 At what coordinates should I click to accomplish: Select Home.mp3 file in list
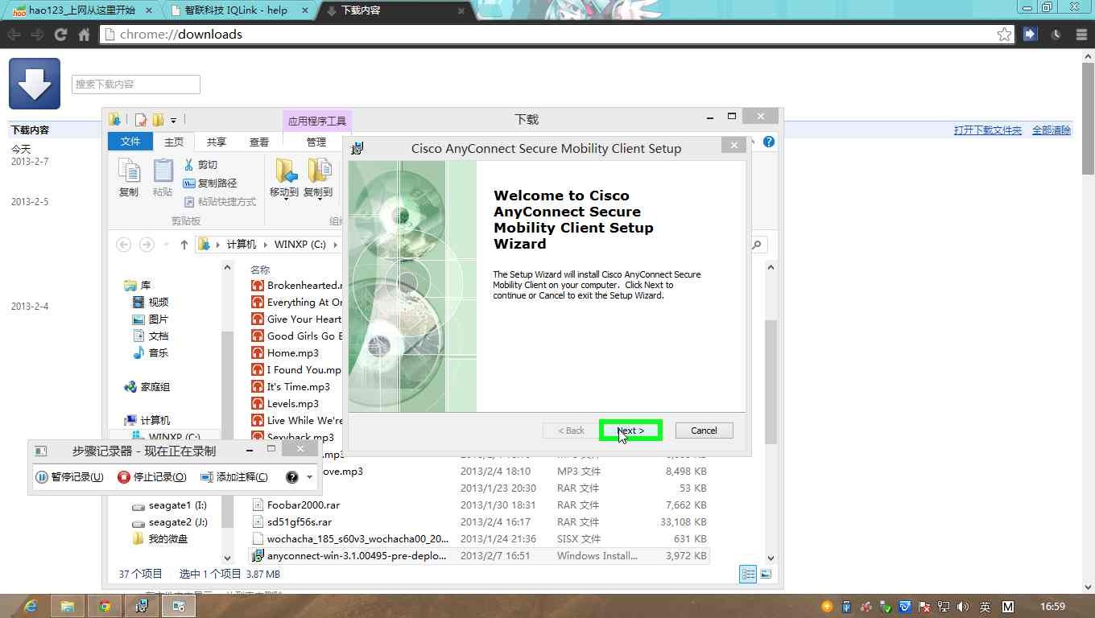pos(285,352)
